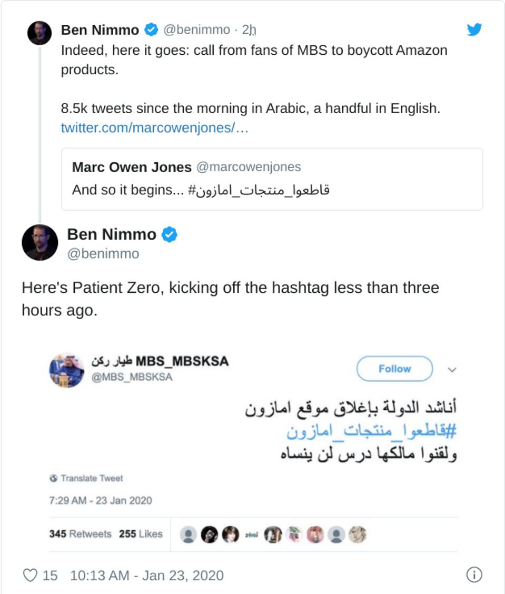The image size is (505, 594).
Task: Click the 2h timestamp on parent tweet
Action: (x=249, y=30)
